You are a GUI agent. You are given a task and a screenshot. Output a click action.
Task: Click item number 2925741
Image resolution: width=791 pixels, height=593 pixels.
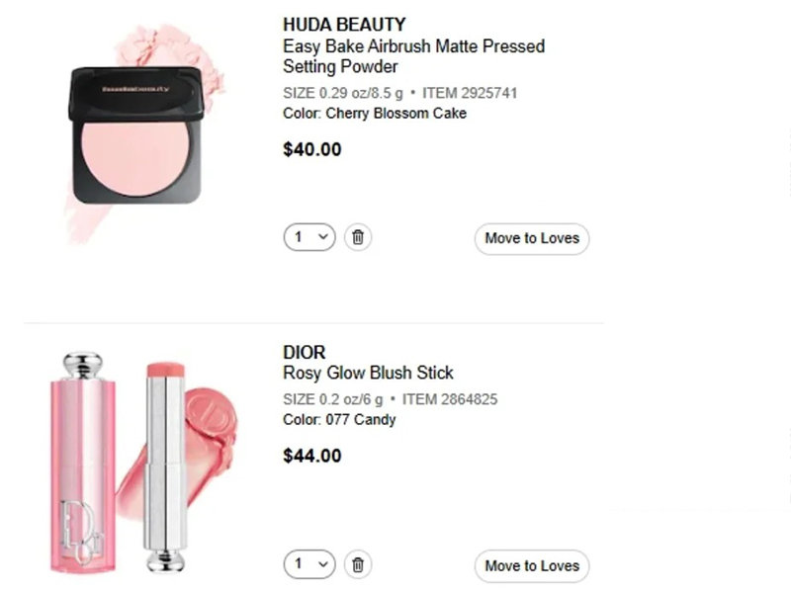tap(470, 93)
